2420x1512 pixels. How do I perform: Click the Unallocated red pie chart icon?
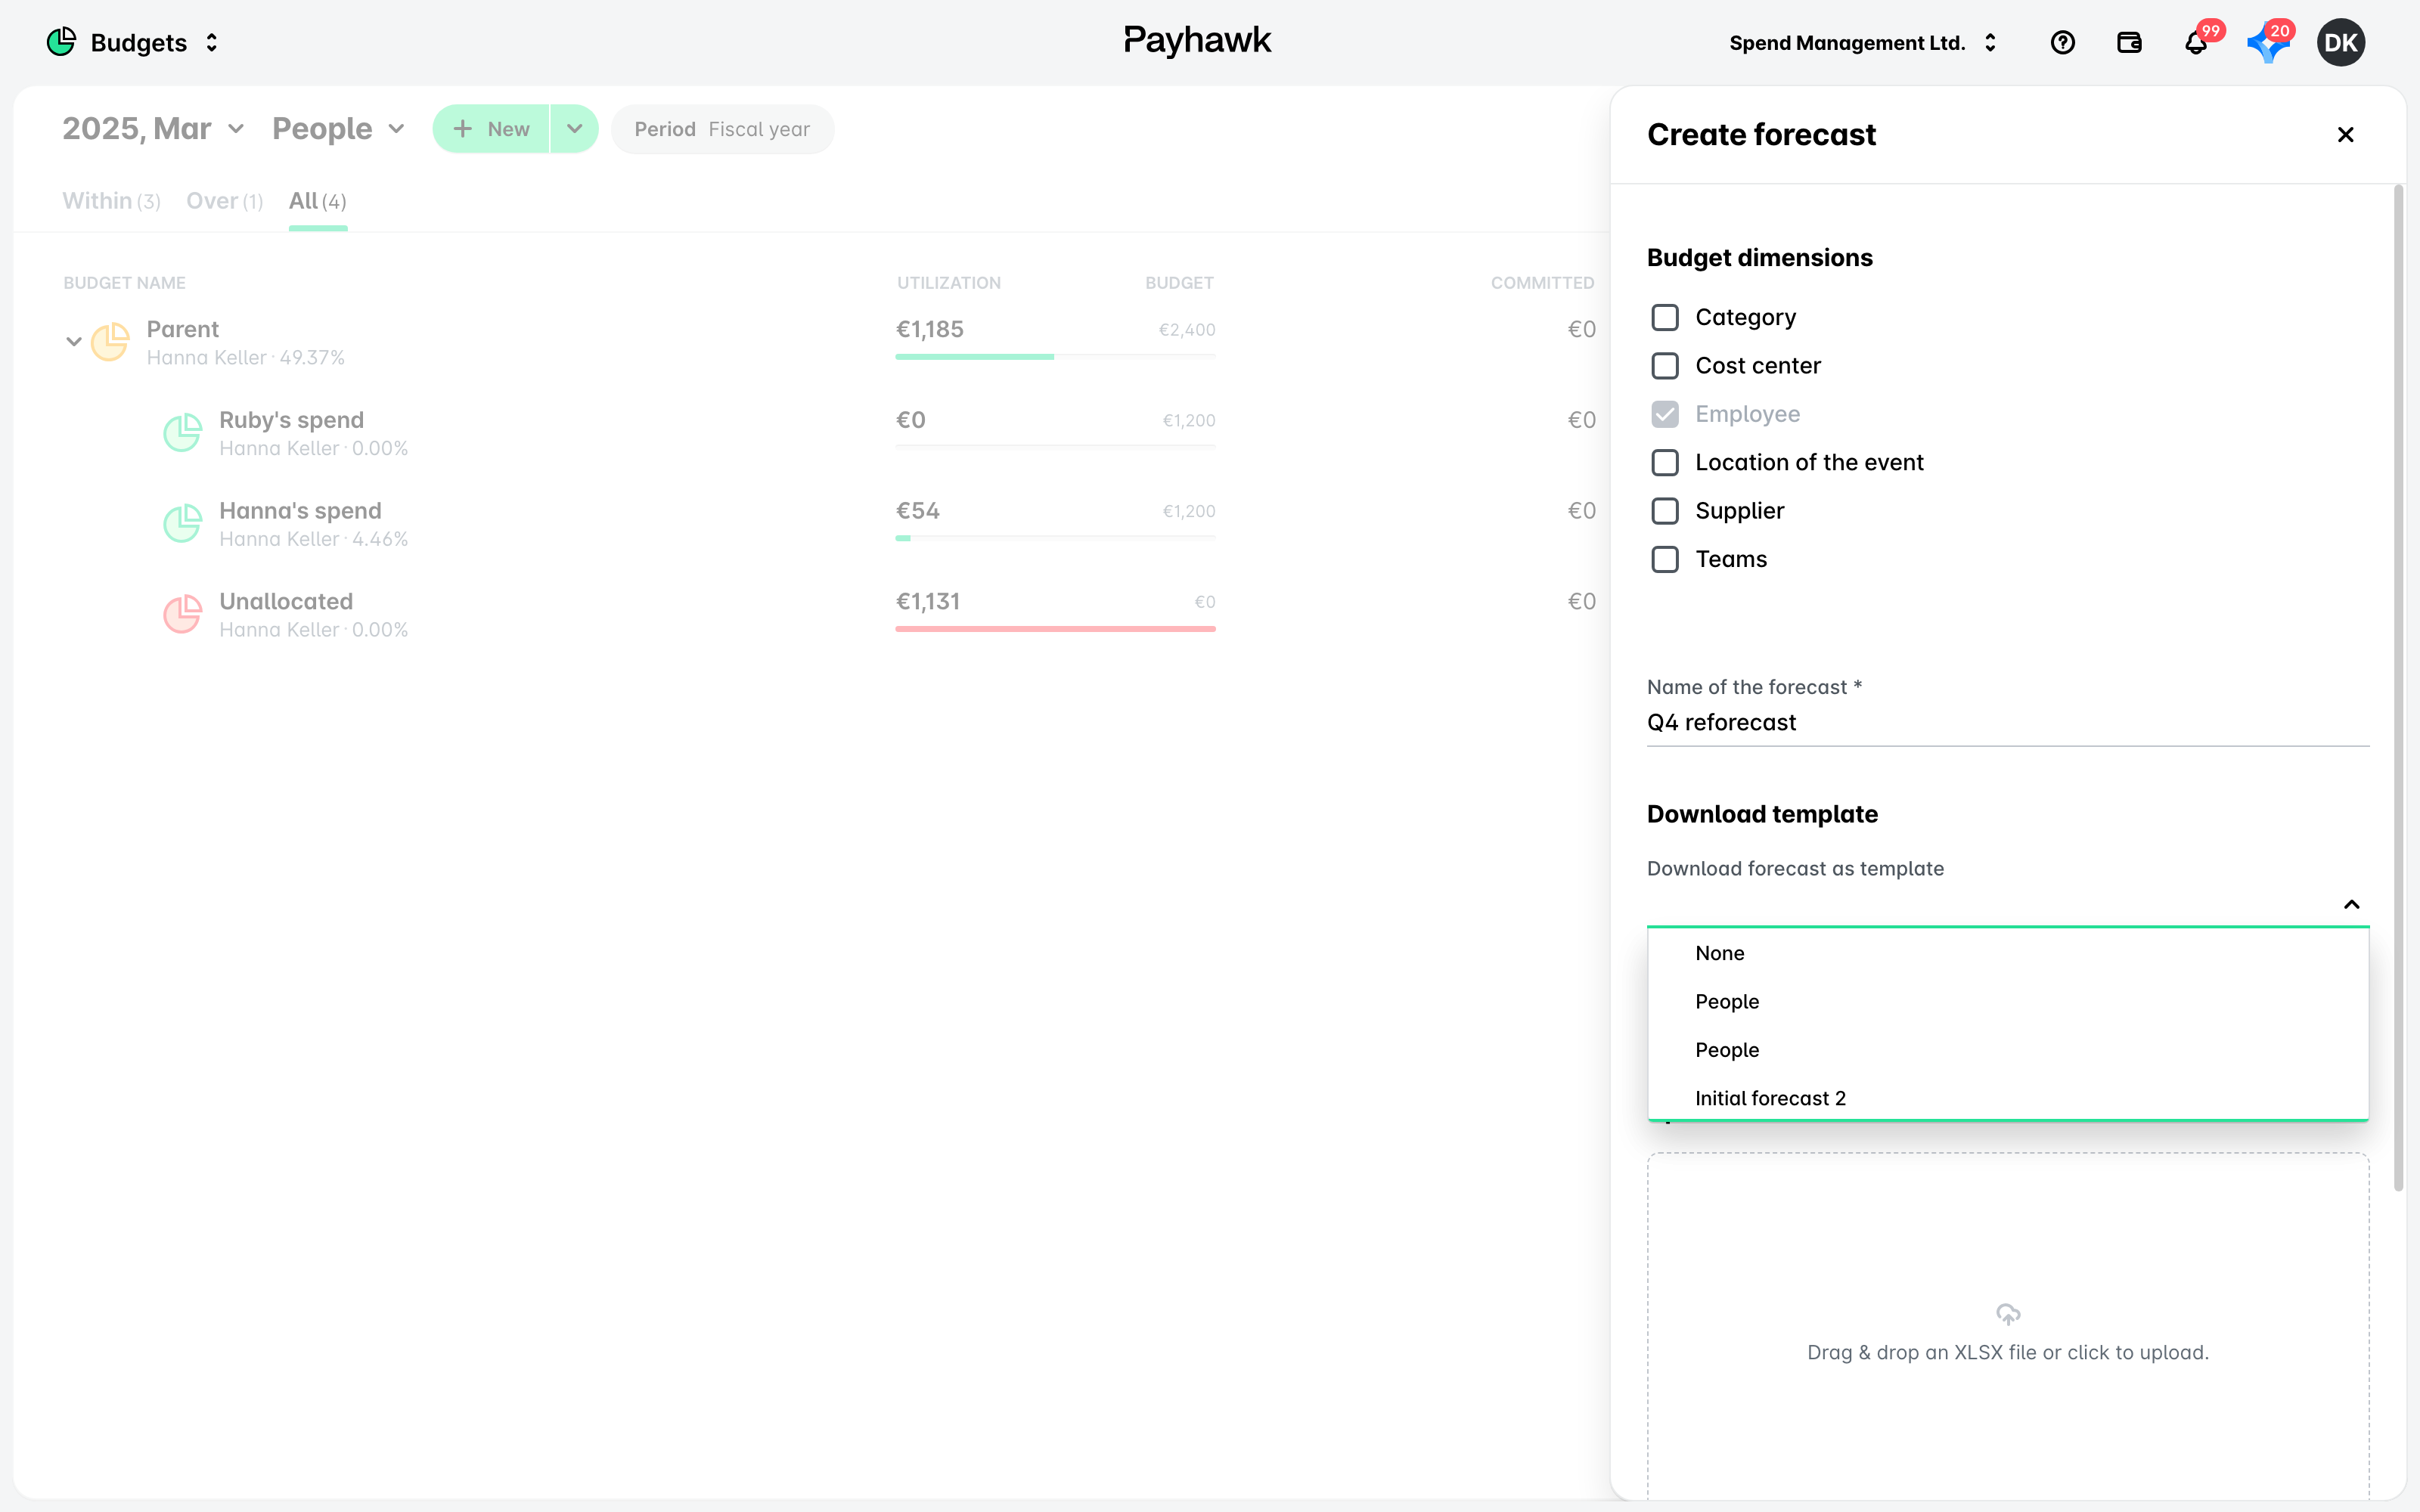pyautogui.click(x=183, y=614)
